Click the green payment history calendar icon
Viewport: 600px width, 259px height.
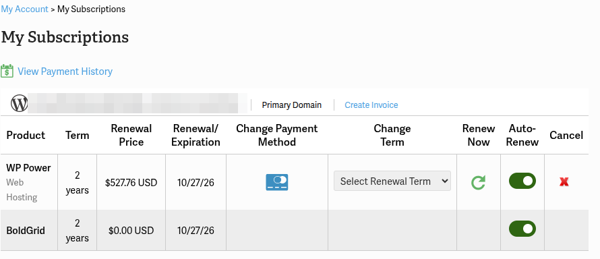click(x=7, y=71)
